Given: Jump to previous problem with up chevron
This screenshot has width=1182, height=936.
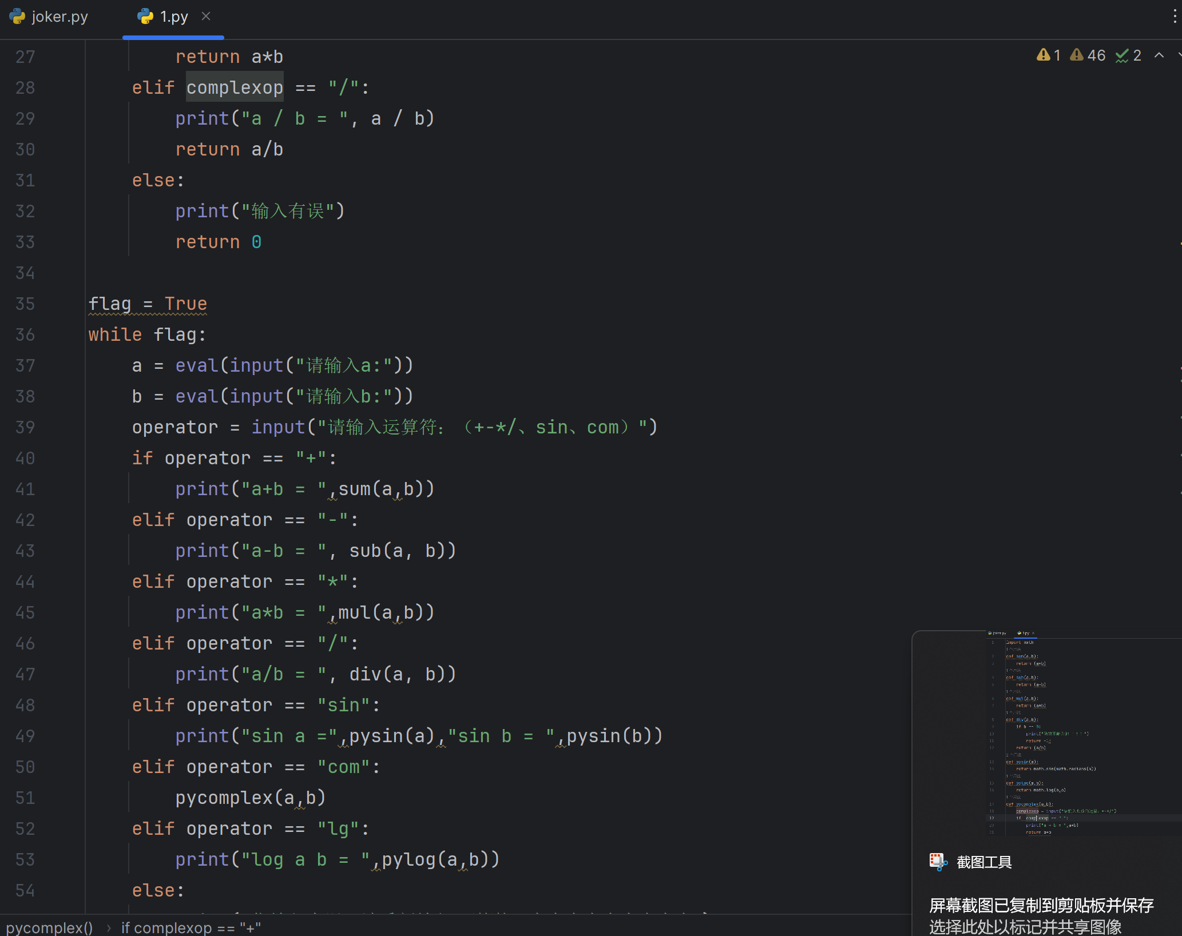Looking at the screenshot, I should click(x=1159, y=55).
